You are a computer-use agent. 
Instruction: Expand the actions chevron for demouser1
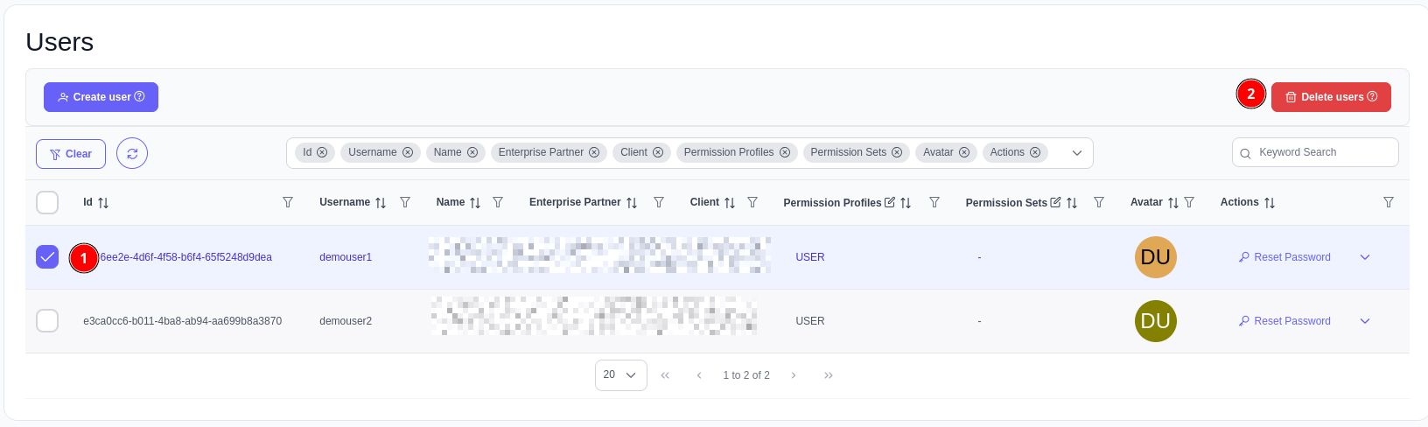pyautogui.click(x=1365, y=257)
